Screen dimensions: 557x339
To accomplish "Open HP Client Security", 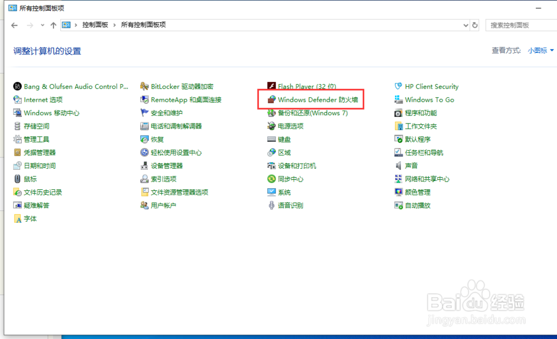I will 431,86.
